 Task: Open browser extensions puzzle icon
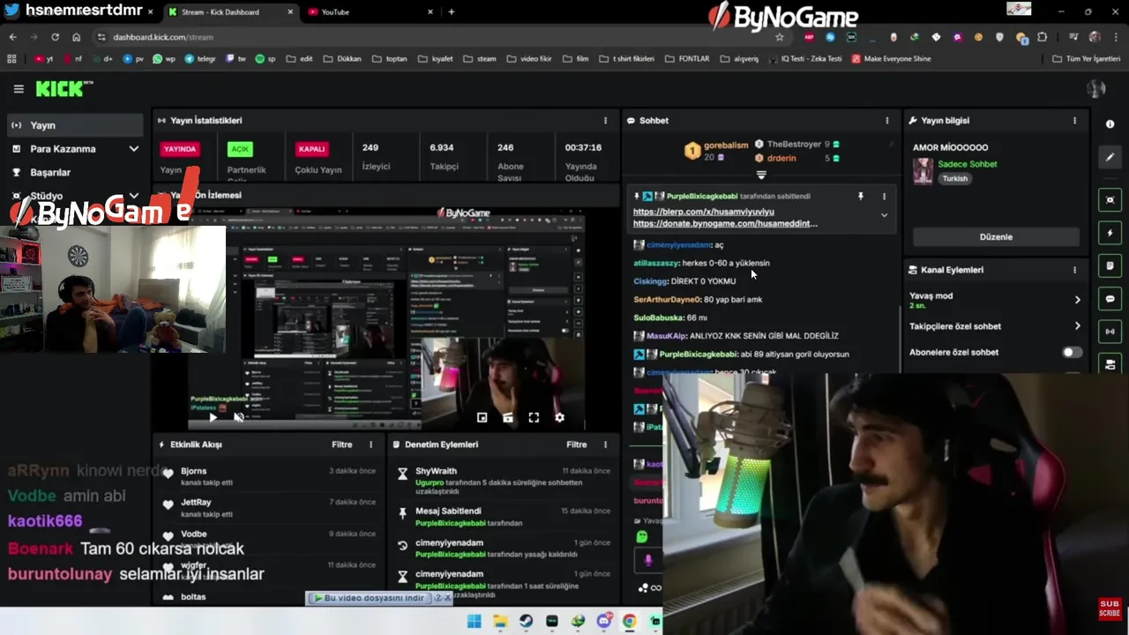1043,37
